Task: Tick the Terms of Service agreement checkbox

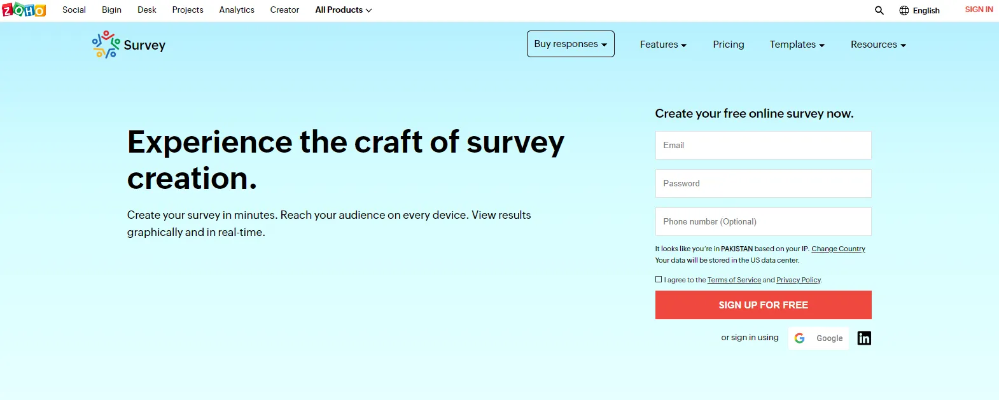Action: 659,279
